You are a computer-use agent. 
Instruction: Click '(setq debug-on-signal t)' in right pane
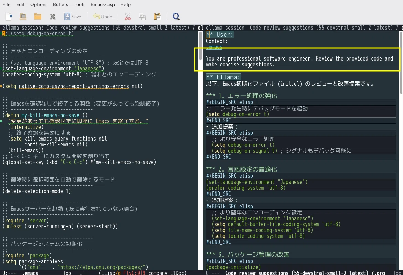[x=244, y=151]
